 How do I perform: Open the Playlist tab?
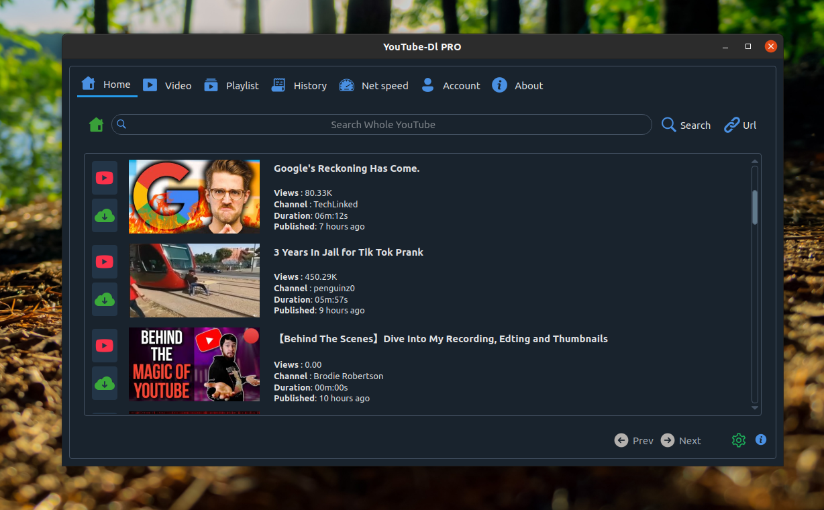click(231, 85)
